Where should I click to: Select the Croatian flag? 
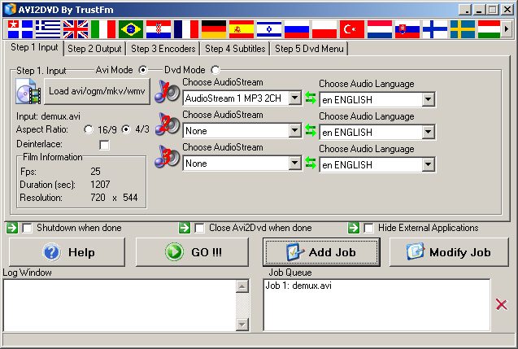click(x=159, y=29)
